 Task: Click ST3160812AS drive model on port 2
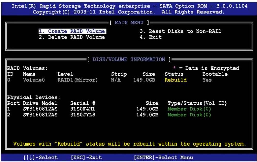[40, 115]
